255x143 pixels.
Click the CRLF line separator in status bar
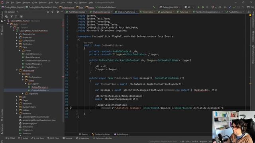tap(188, 141)
